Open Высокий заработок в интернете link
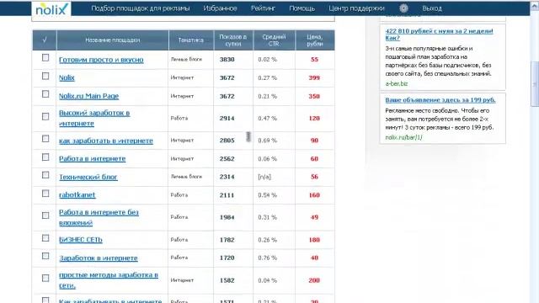The height and width of the screenshot is (303, 539). pos(94,118)
